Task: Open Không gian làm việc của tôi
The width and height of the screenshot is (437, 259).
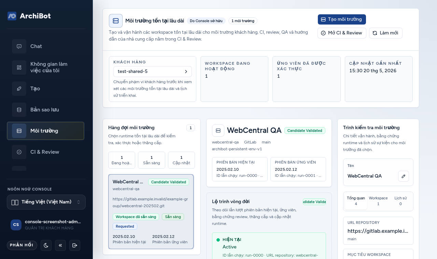Action: pos(45,67)
